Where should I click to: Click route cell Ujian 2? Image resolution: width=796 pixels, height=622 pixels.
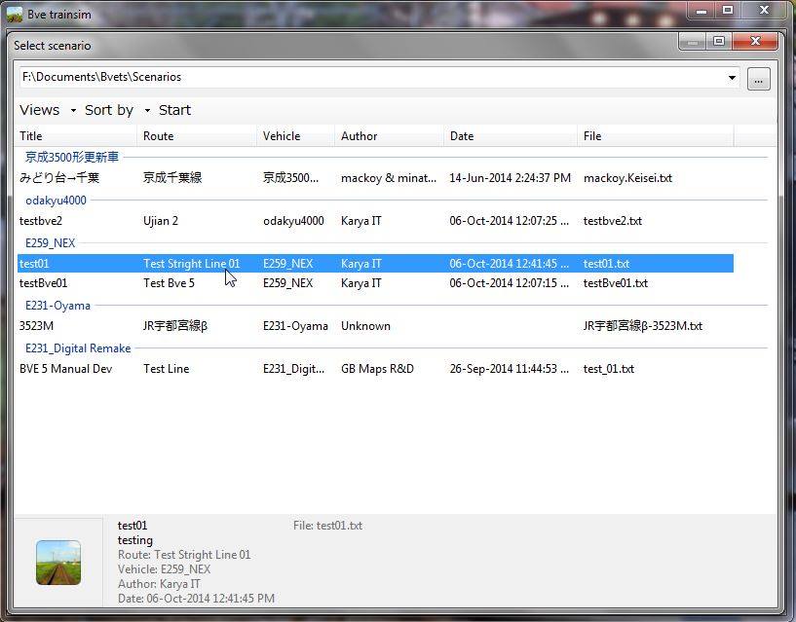pos(161,221)
